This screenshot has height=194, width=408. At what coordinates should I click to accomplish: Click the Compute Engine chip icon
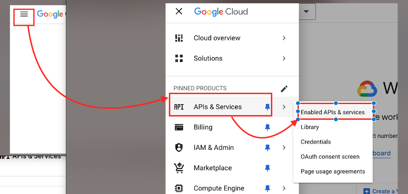pyautogui.click(x=179, y=188)
